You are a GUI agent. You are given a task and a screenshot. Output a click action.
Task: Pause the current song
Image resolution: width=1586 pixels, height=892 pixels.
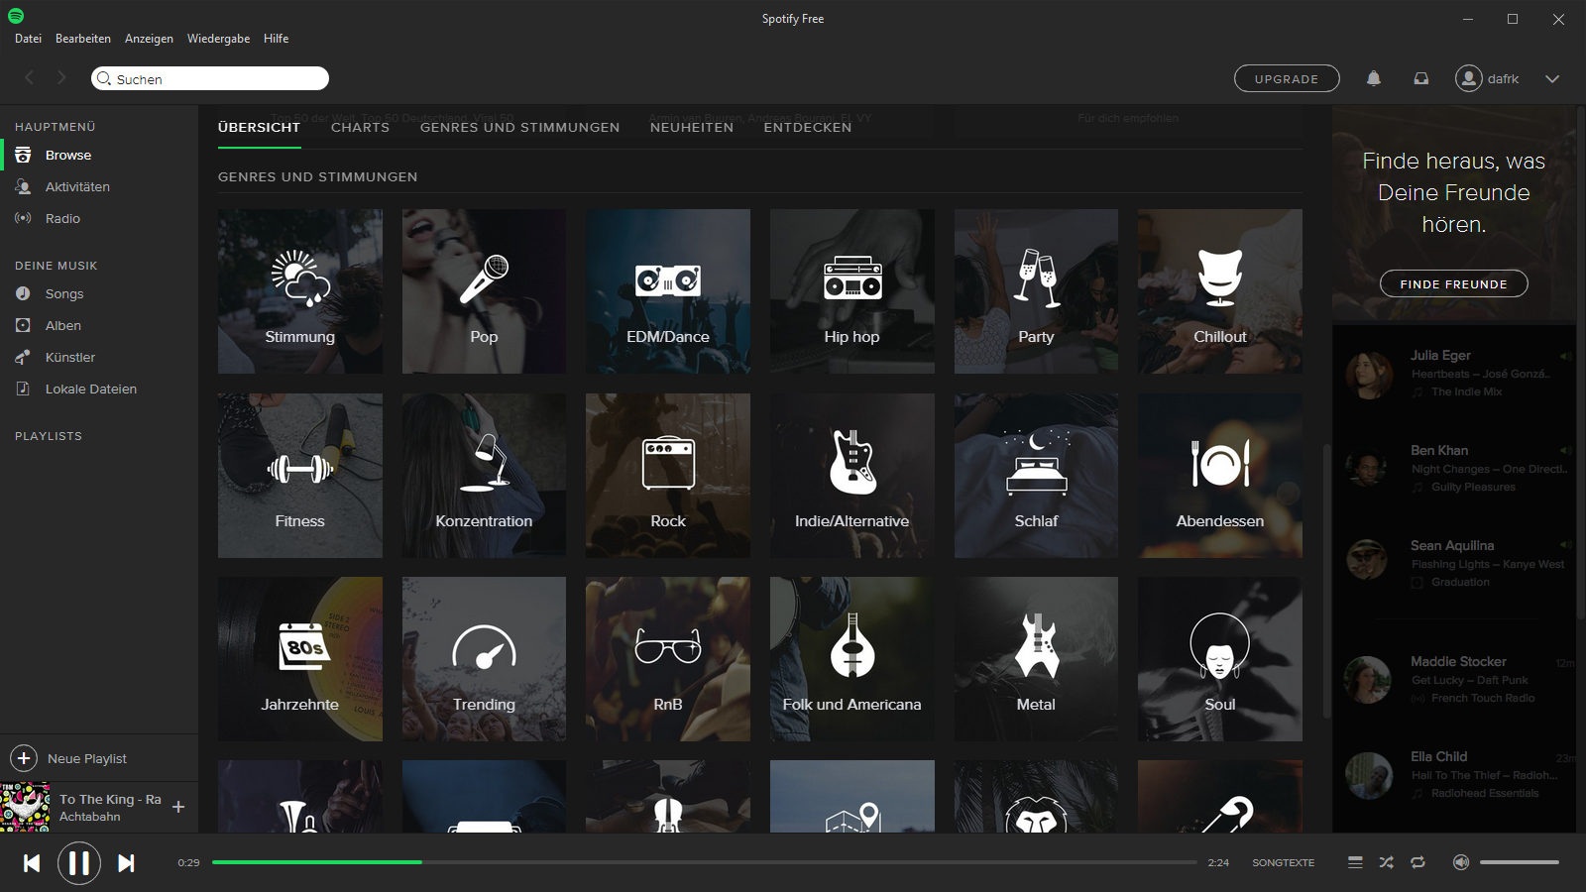[x=79, y=863]
